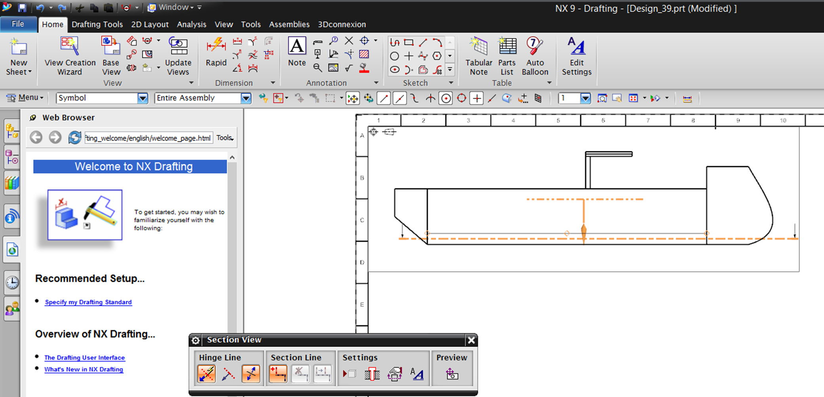Go back in the Web Browser panel
Viewport: 824px width, 397px height.
tap(36, 137)
